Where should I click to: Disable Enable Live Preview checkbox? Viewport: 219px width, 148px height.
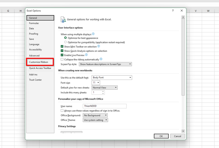[62, 55]
